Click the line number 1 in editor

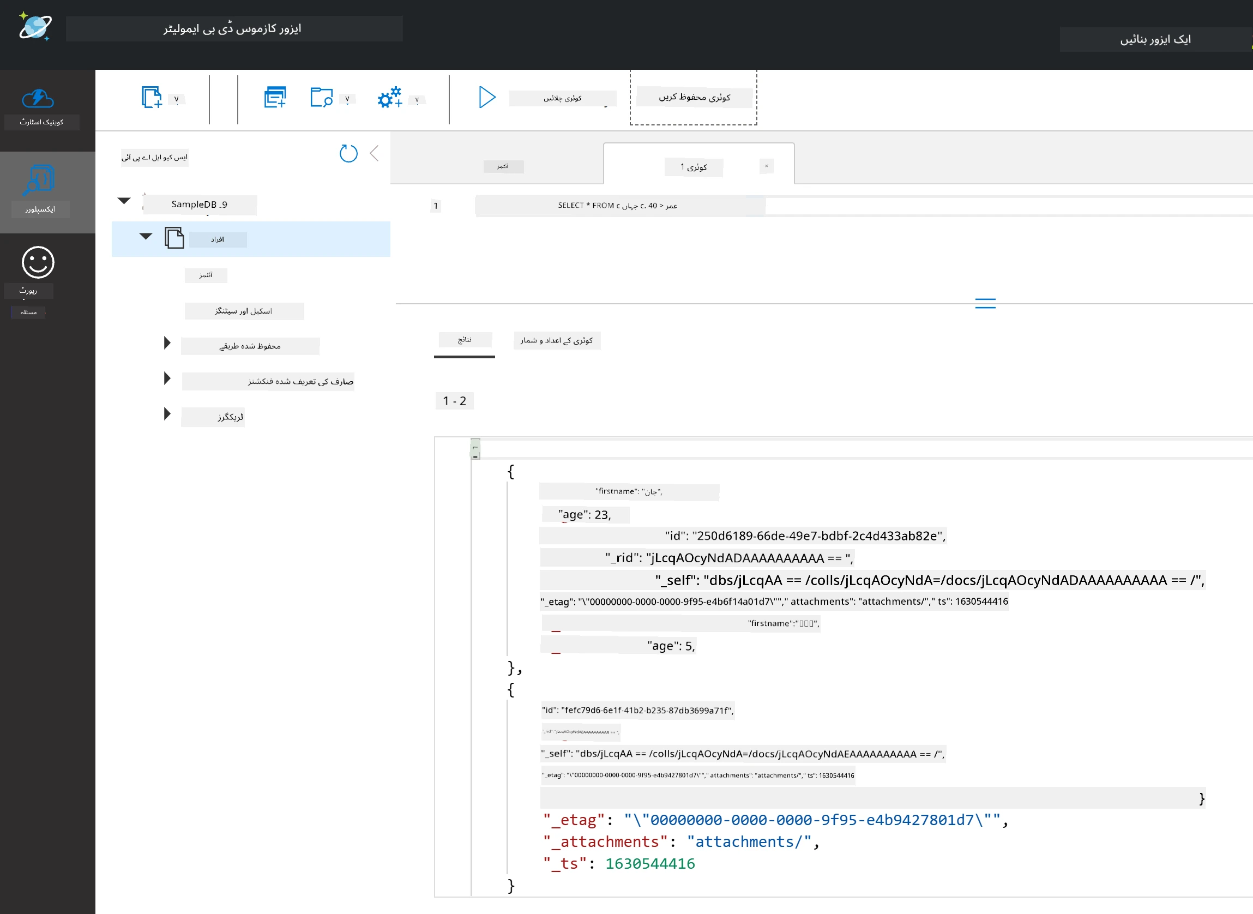pyautogui.click(x=435, y=206)
